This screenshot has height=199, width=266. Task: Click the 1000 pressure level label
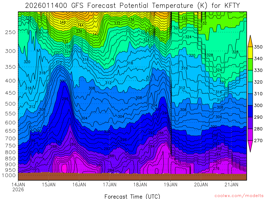coord(9,175)
